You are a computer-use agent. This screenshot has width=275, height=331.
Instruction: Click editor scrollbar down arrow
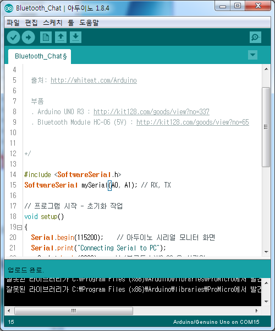(266, 252)
